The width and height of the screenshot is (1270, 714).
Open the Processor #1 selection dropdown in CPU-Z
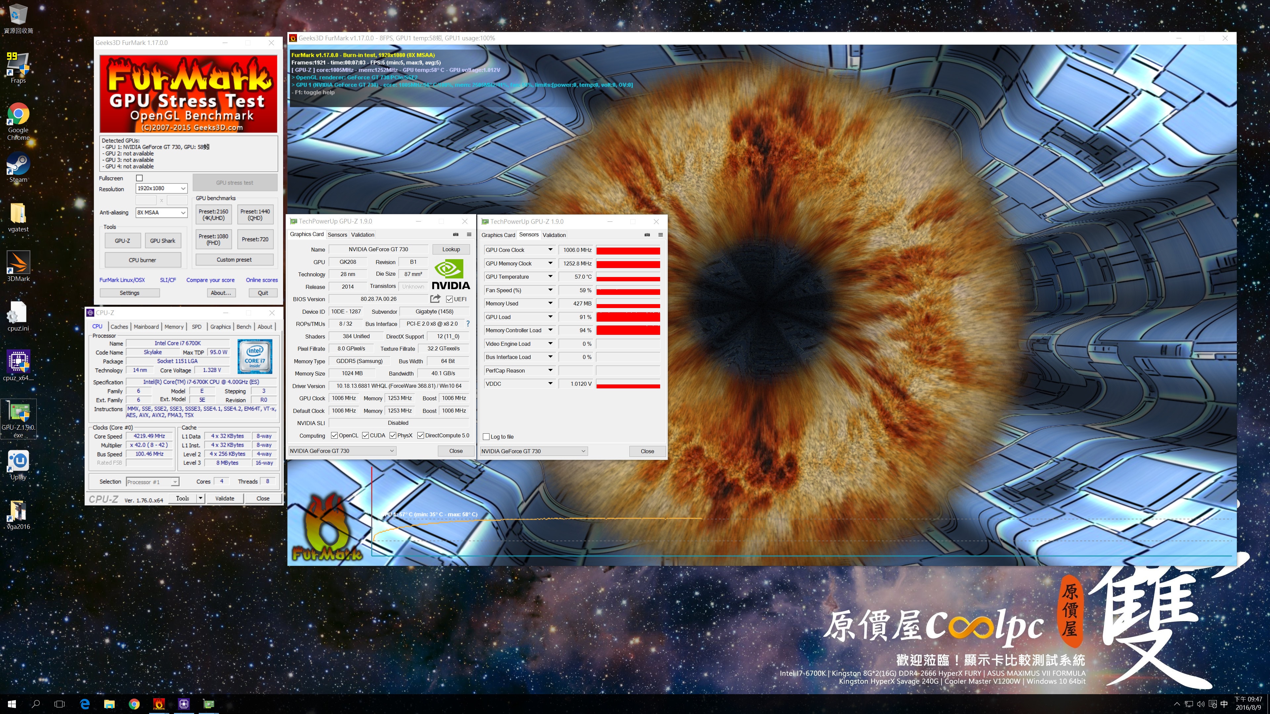point(152,482)
